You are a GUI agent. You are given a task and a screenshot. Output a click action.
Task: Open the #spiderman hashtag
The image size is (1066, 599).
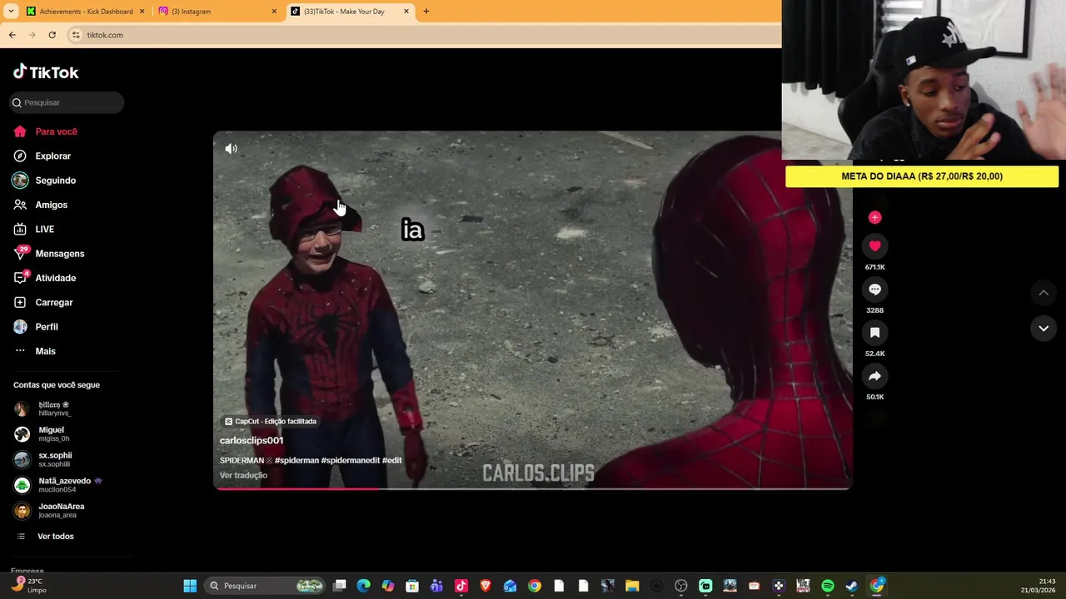(x=296, y=460)
